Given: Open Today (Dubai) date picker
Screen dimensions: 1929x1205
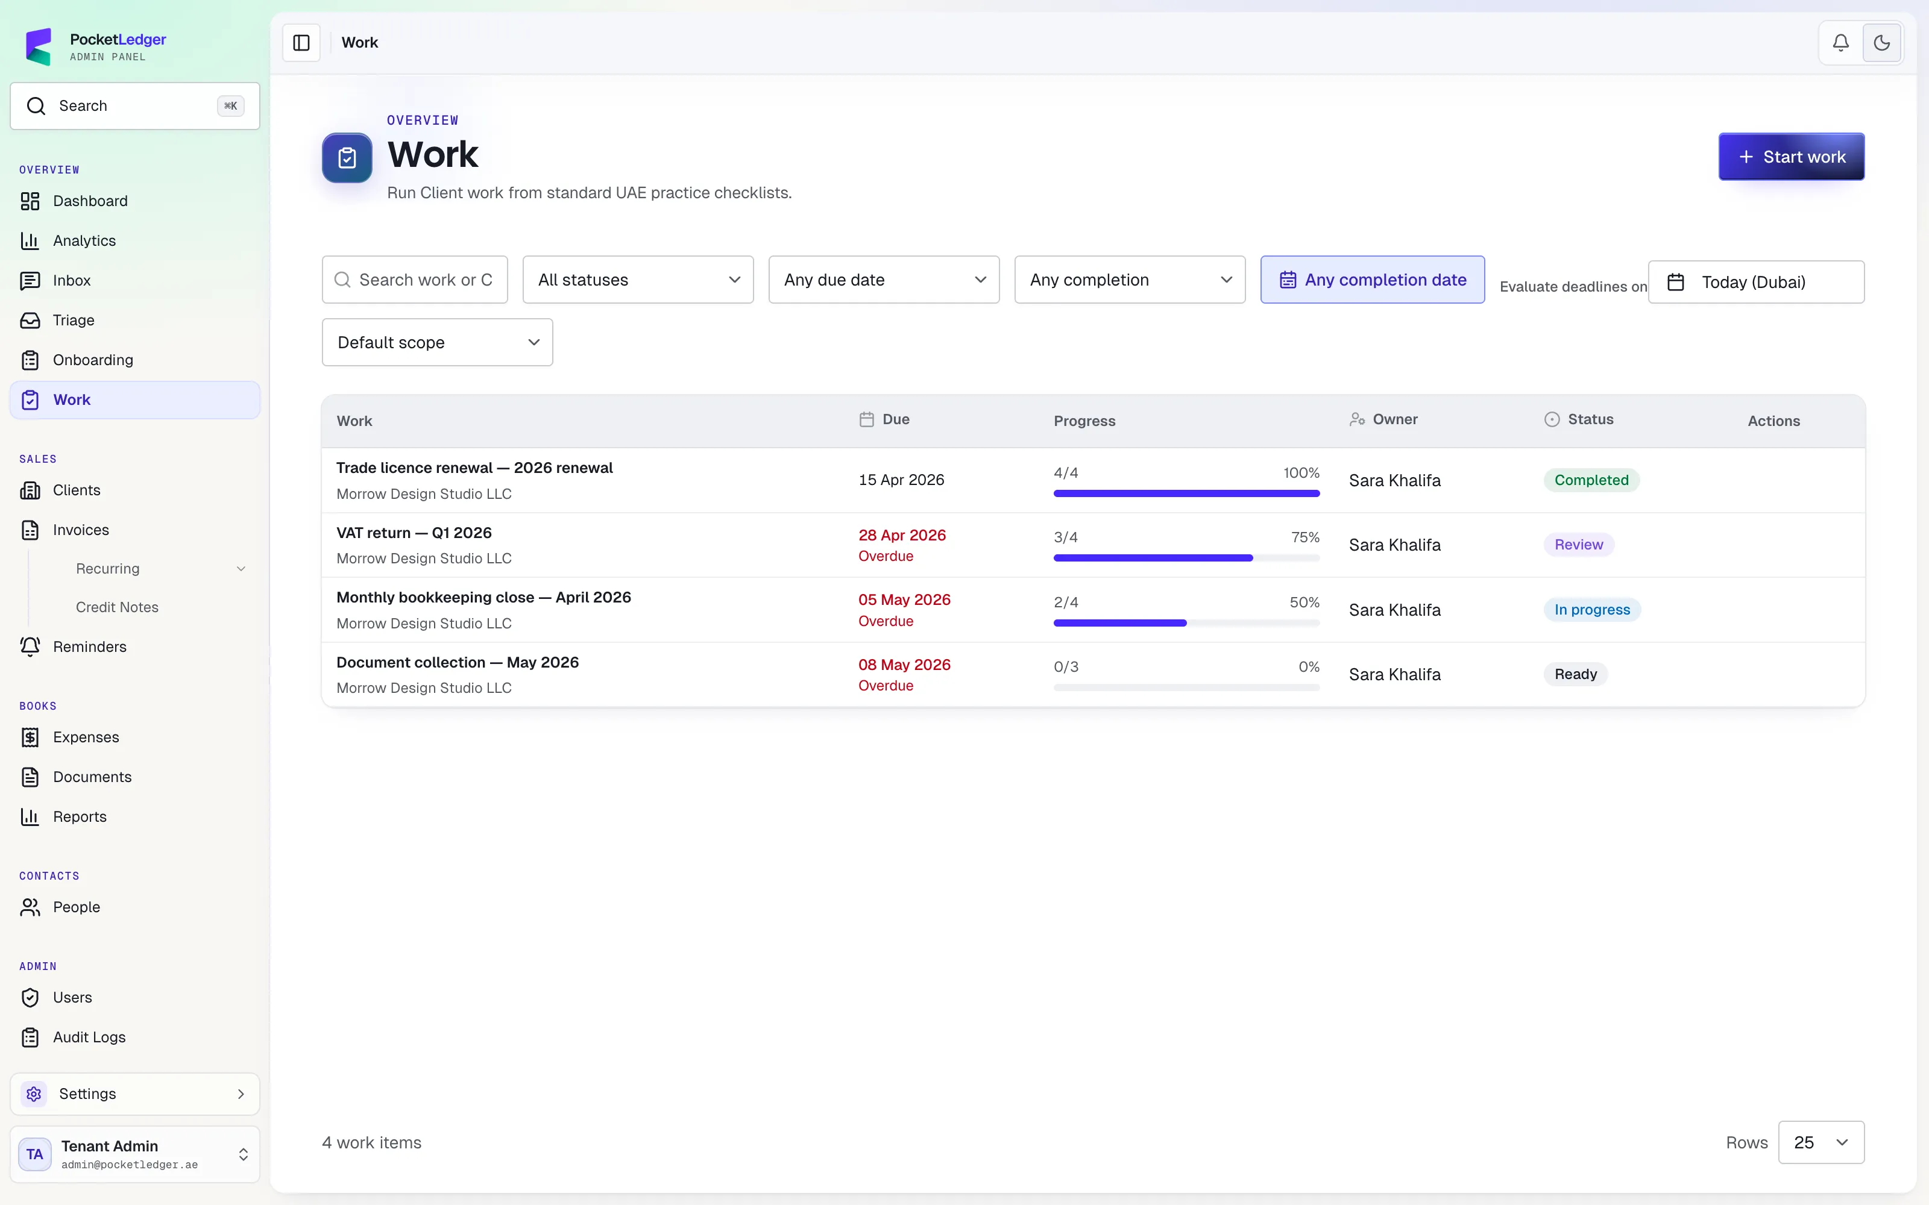Looking at the screenshot, I should point(1756,282).
